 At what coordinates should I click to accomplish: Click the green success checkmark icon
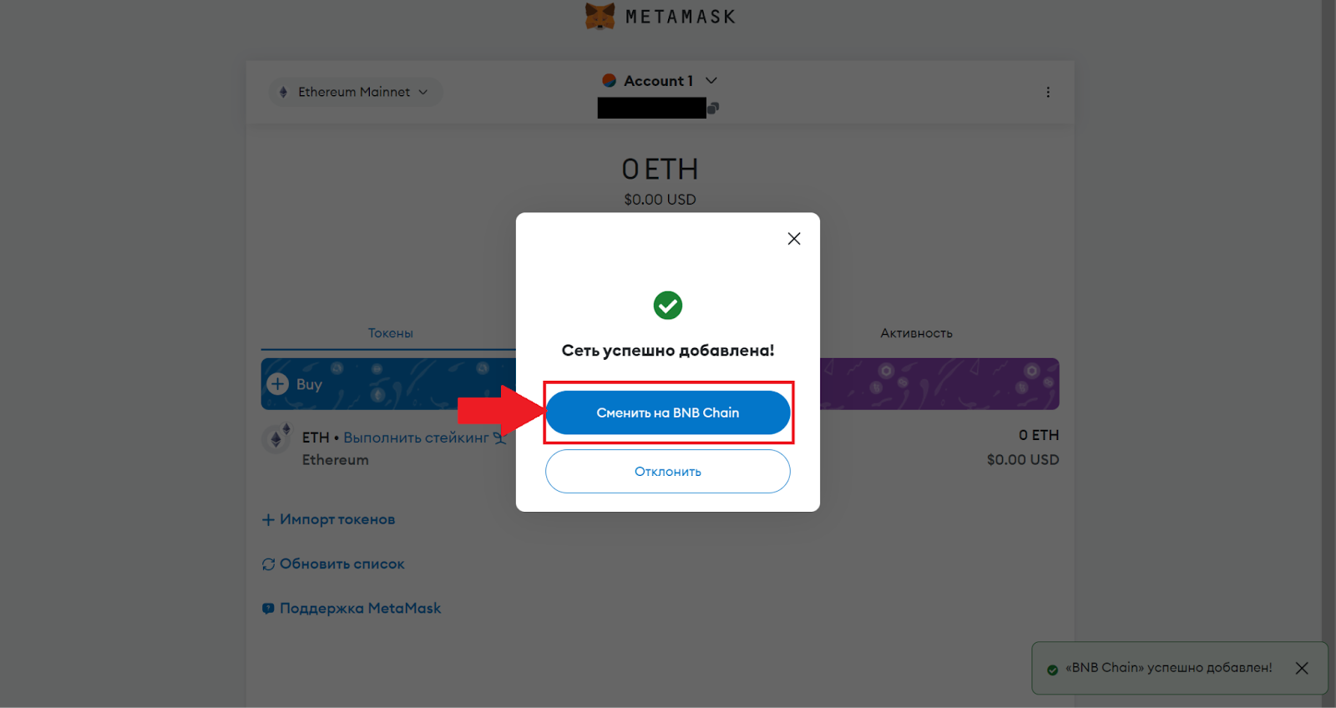pos(668,306)
